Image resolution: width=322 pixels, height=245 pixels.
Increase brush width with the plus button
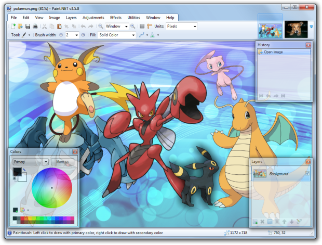click(x=83, y=35)
